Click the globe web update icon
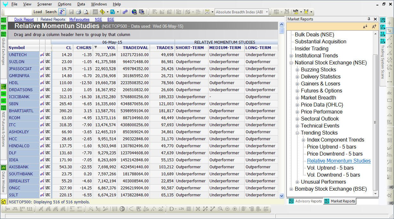394x219 pixels. pyautogui.click(x=134, y=12)
